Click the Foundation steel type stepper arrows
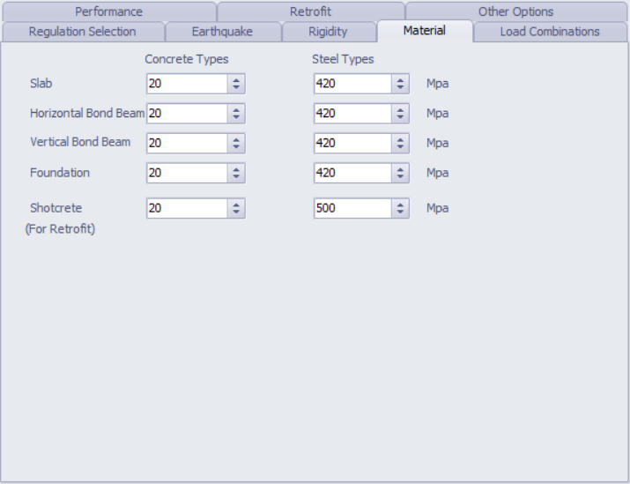Screen dimensions: 630x484 click(x=401, y=173)
